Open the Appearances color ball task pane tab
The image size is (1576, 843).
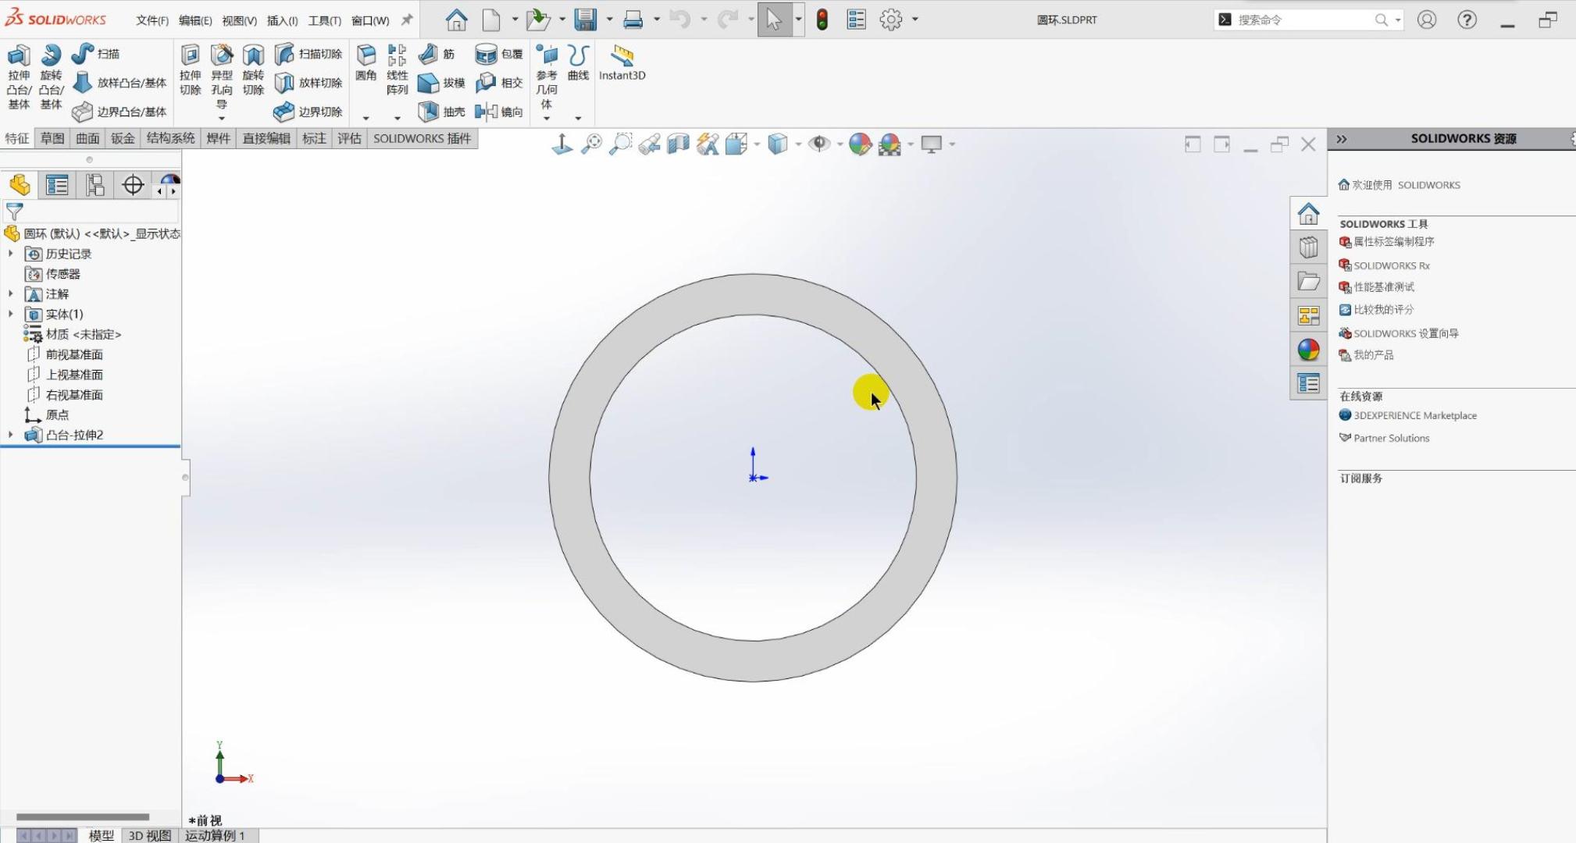1308,350
